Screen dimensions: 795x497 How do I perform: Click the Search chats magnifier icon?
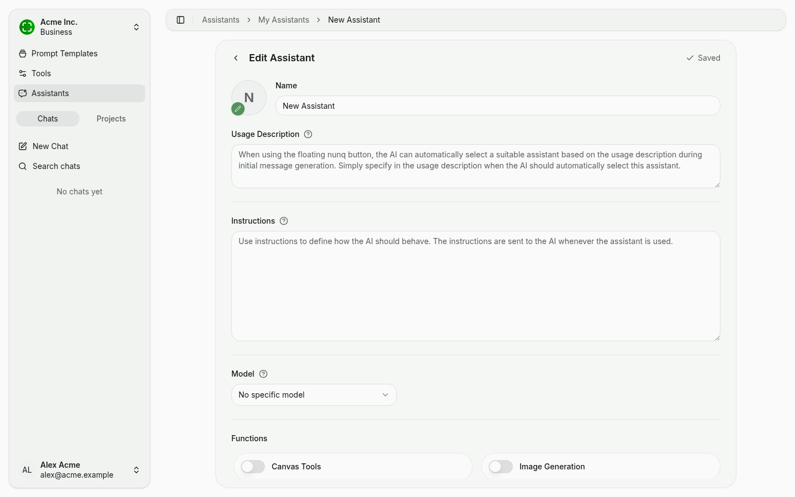tap(23, 166)
